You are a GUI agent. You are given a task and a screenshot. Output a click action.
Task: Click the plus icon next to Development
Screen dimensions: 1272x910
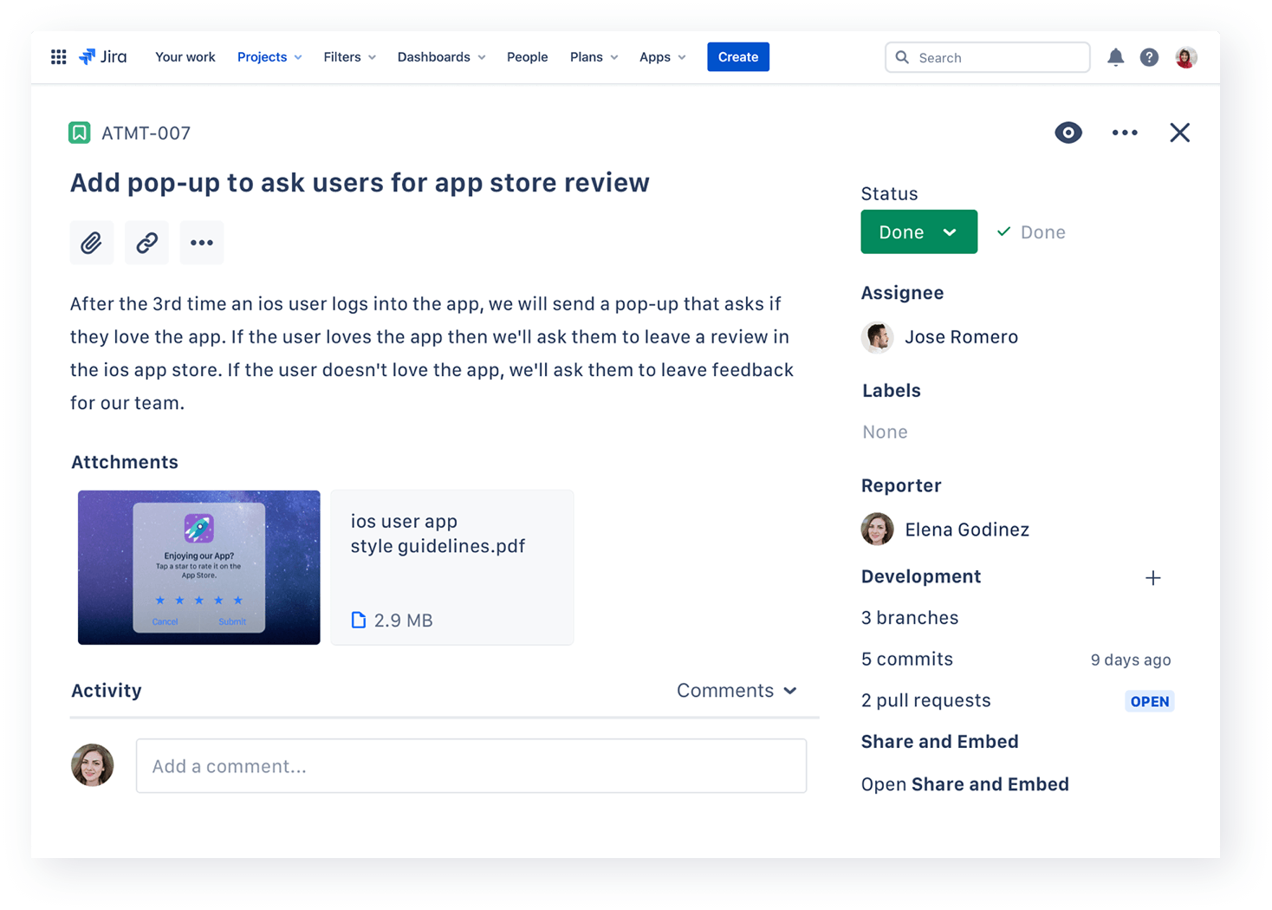tap(1152, 578)
